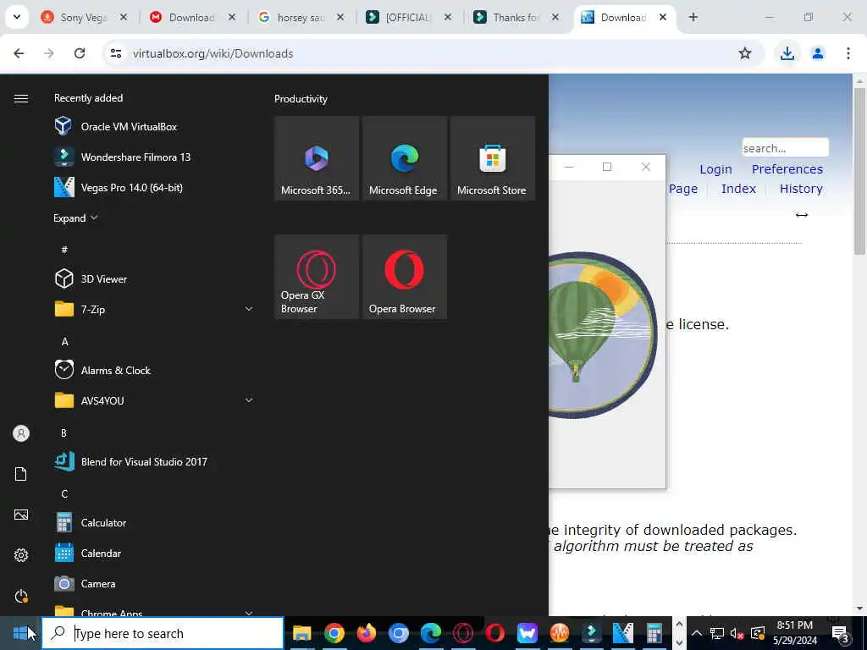Click the volume muted tray icon
This screenshot has width=867, height=650.
[736, 633]
